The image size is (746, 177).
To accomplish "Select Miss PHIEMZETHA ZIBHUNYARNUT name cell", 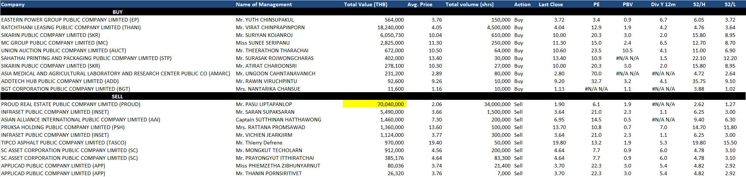I will 278,166.
